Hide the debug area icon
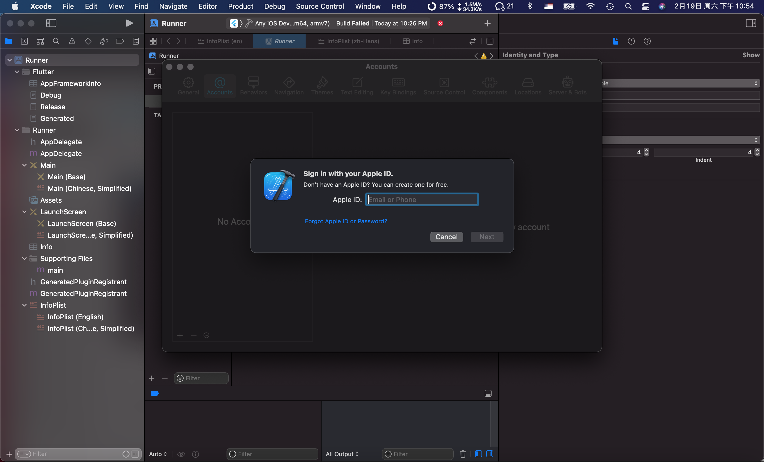 point(488,394)
